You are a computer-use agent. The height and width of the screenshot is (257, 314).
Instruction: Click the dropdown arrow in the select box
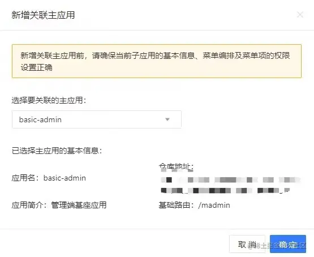click(x=167, y=119)
